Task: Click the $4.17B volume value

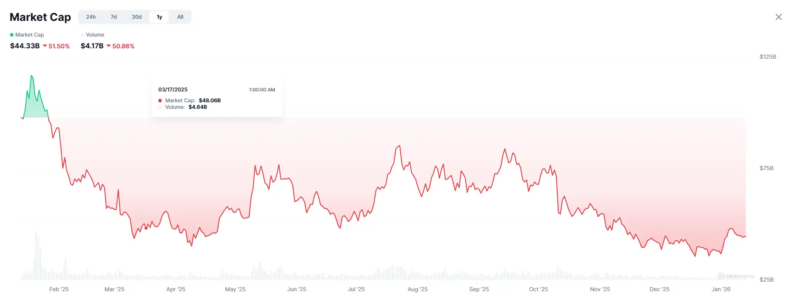Action: pyautogui.click(x=92, y=46)
